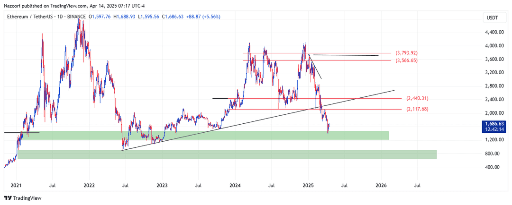Select the 3,793.92 resistance line label
Viewport: 512px width, 205px height.
tap(407, 53)
